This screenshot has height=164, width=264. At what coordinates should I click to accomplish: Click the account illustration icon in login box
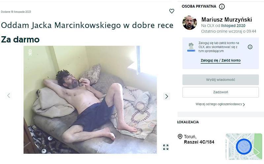point(191,47)
